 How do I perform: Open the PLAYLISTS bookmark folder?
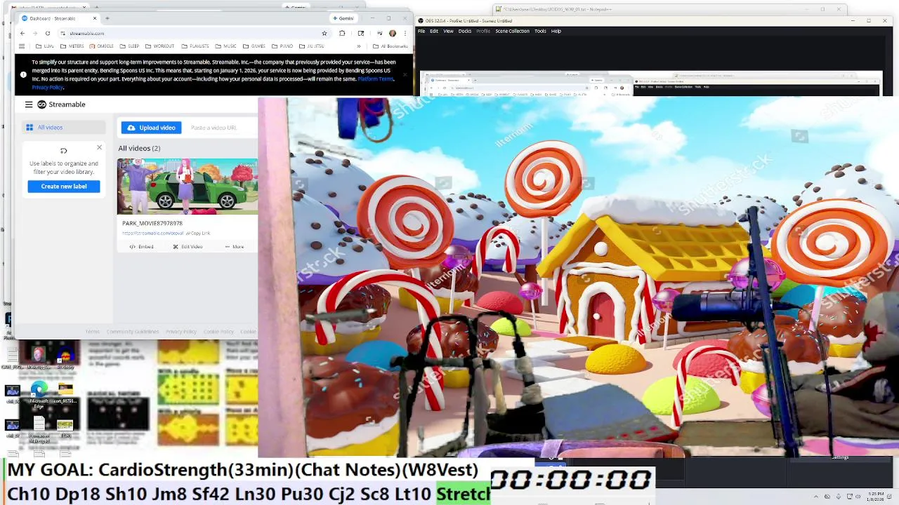[195, 46]
